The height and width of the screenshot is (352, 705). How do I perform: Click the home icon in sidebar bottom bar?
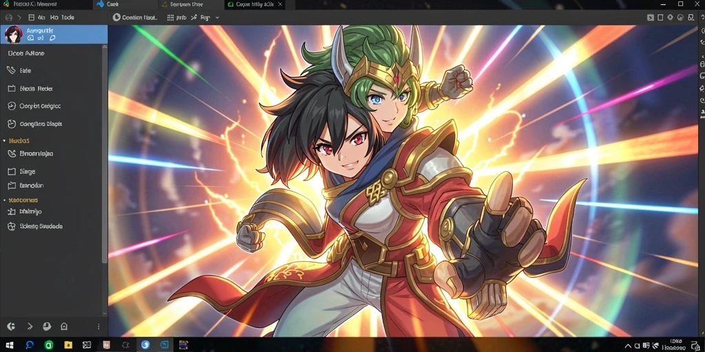click(x=64, y=327)
